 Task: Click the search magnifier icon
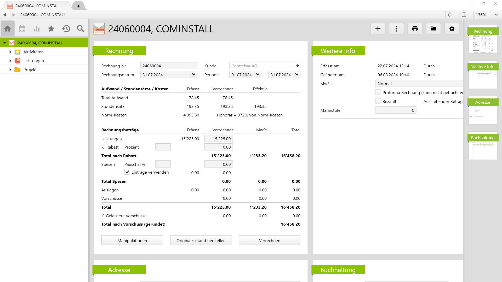(x=81, y=29)
